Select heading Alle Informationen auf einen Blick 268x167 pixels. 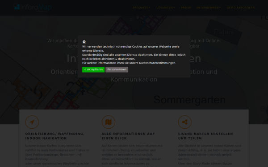[128, 136]
